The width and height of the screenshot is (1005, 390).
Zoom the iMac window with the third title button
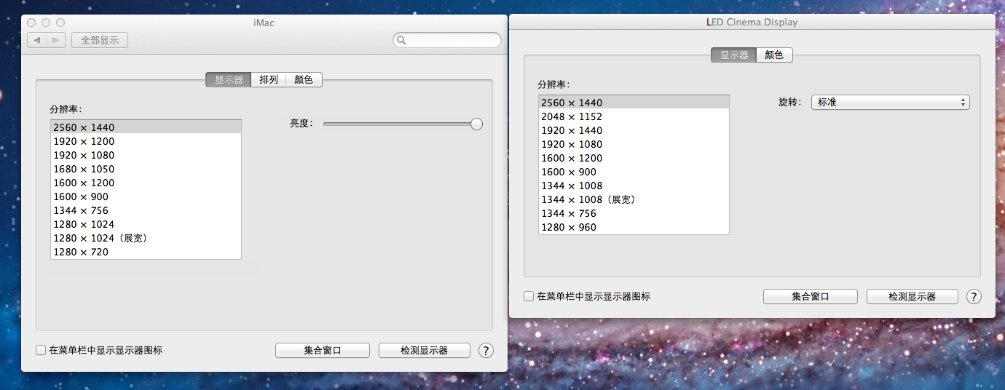(60, 23)
